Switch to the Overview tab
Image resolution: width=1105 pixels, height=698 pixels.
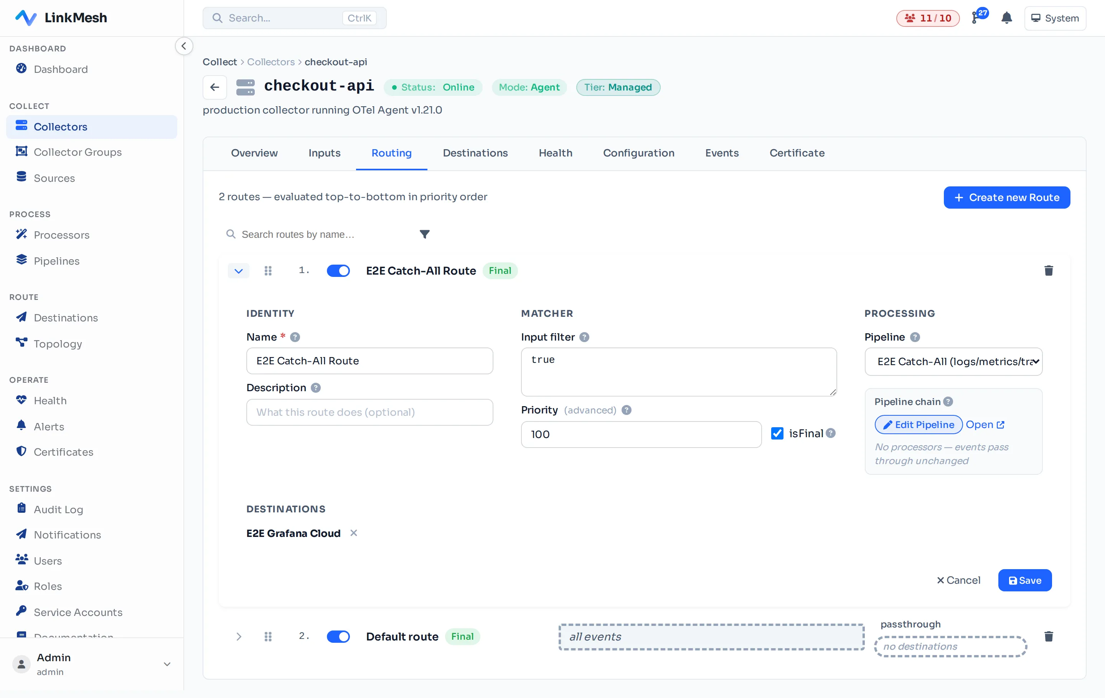point(254,153)
